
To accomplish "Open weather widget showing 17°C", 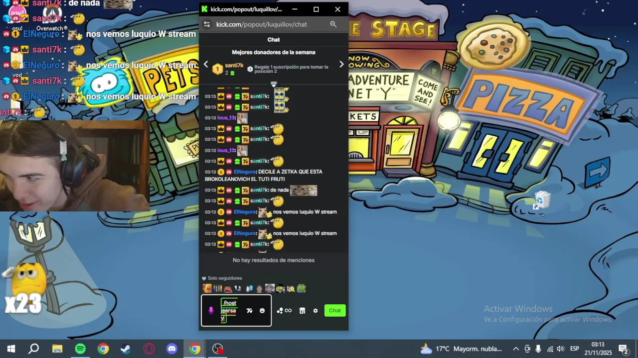I will pos(461,349).
